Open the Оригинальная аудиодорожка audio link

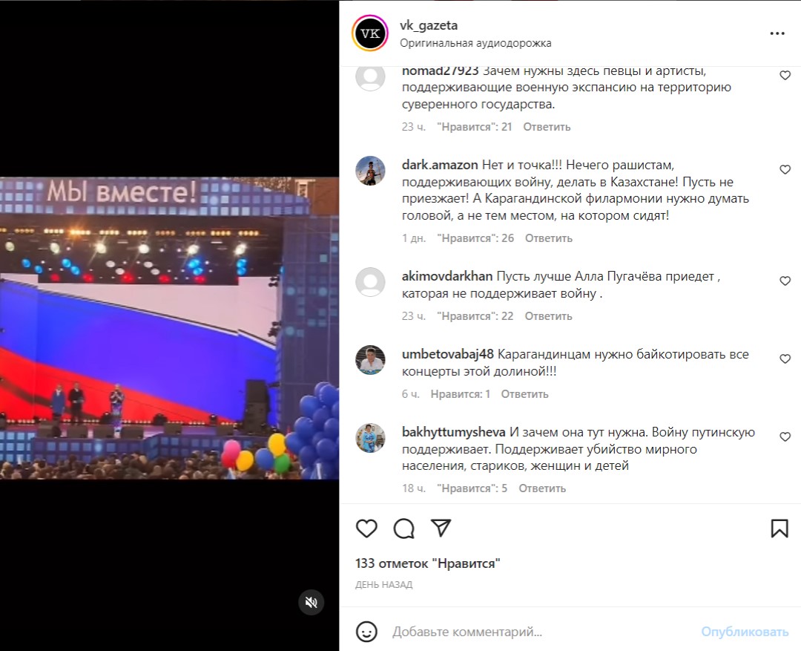coord(475,43)
